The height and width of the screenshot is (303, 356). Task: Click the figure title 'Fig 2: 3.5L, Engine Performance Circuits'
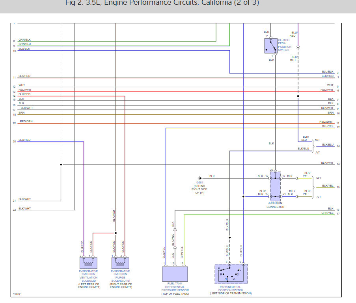click(162, 3)
